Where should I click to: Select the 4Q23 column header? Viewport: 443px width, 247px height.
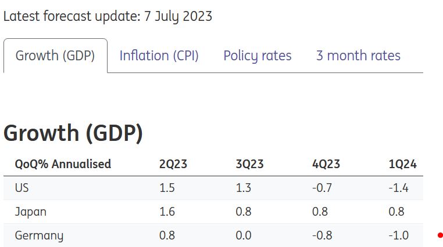(326, 164)
